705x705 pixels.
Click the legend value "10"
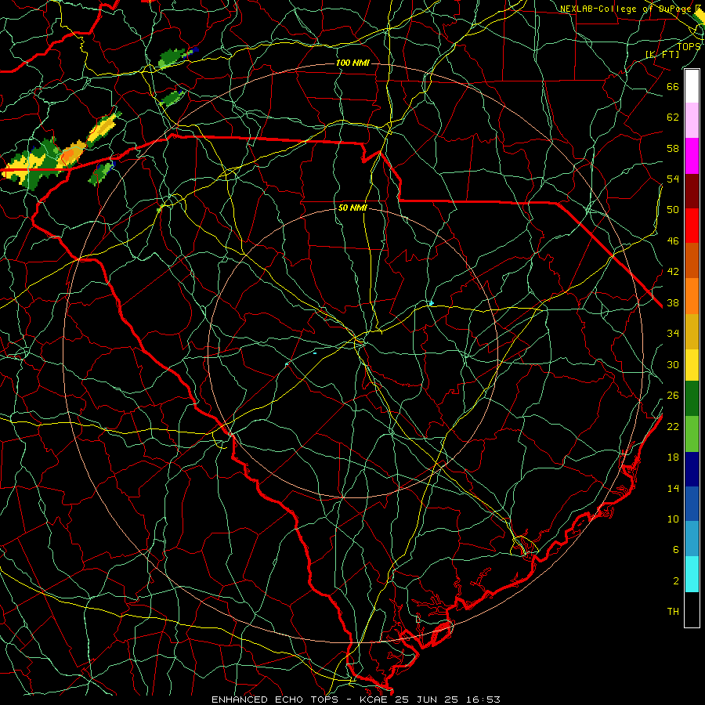pyautogui.click(x=673, y=519)
